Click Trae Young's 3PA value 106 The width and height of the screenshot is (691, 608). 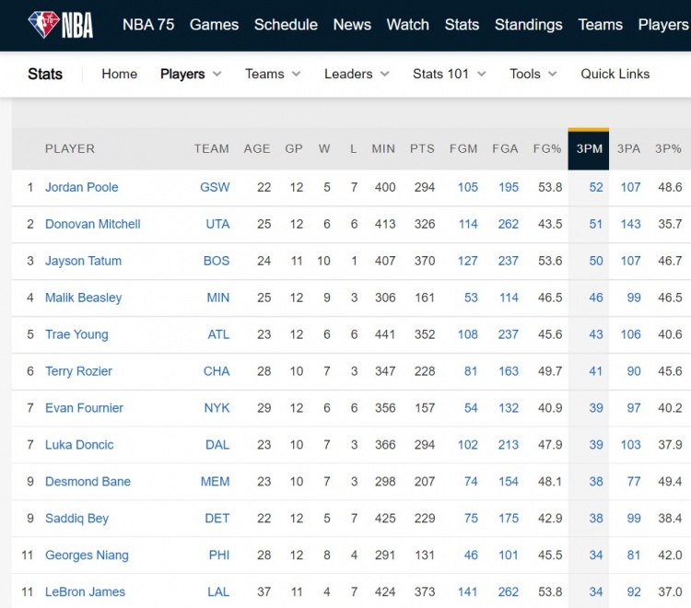point(630,334)
